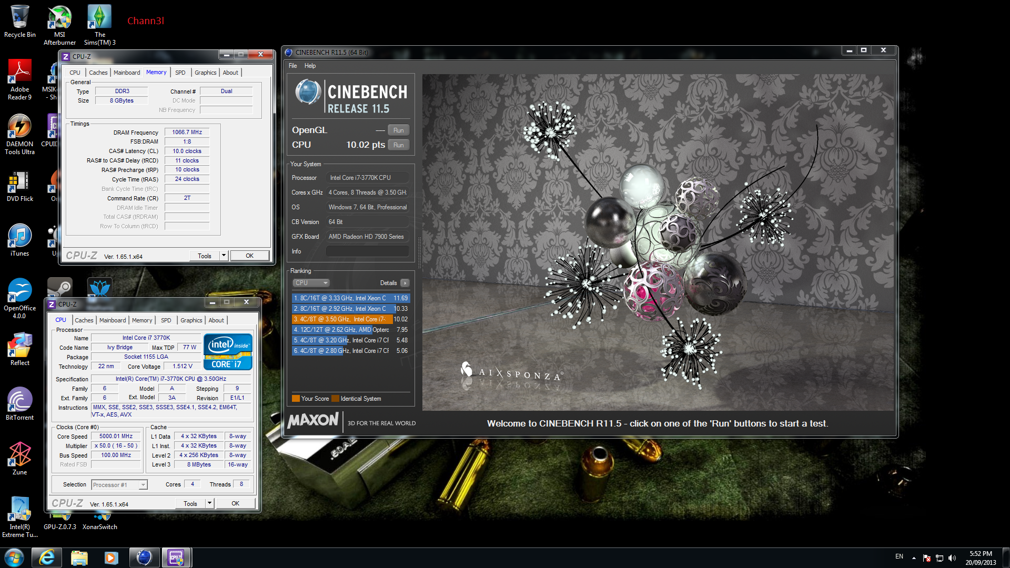The height and width of the screenshot is (568, 1010).
Task: Launch iTunes desktop icon
Action: click(x=19, y=241)
